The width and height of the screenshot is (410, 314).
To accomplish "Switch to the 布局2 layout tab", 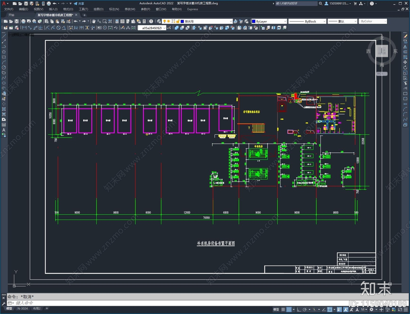I will point(37,308).
